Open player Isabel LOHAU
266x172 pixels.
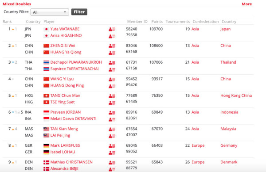click(63, 152)
